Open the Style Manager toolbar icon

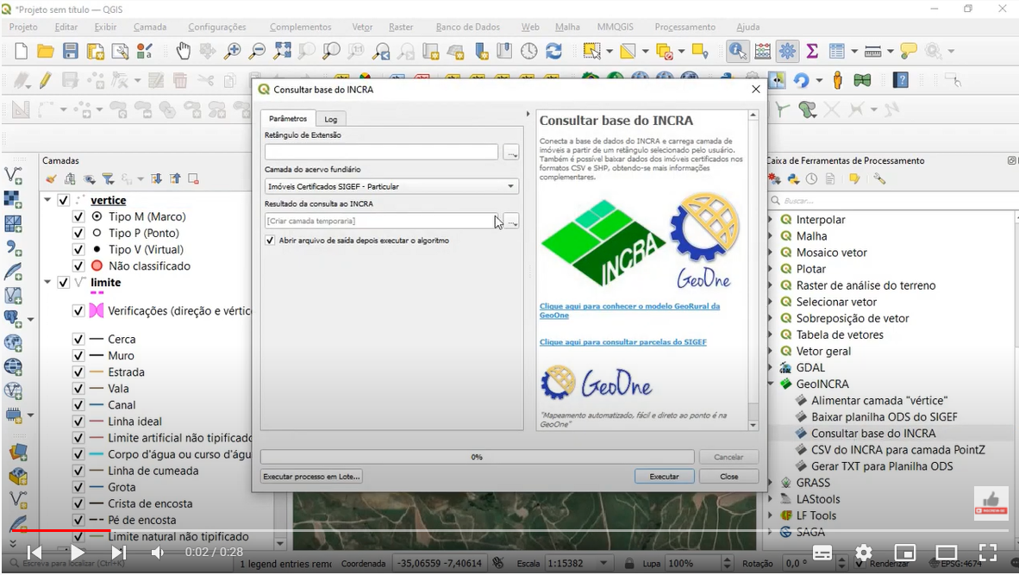[144, 51]
